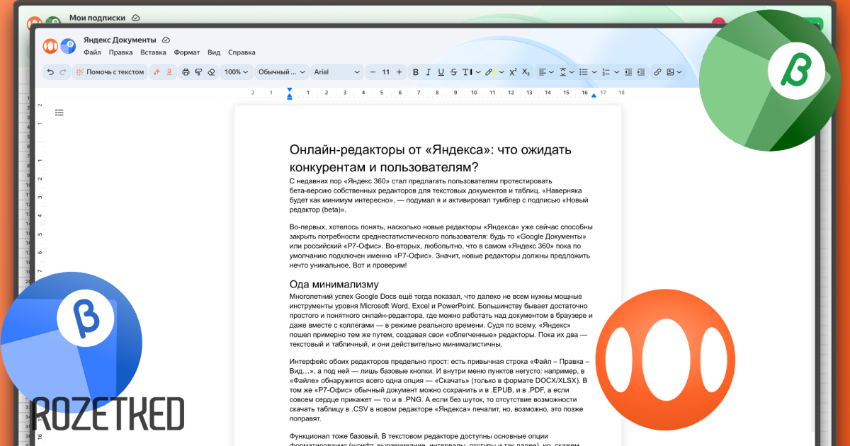Open the line spacing dropdown arrow

(x=572, y=72)
